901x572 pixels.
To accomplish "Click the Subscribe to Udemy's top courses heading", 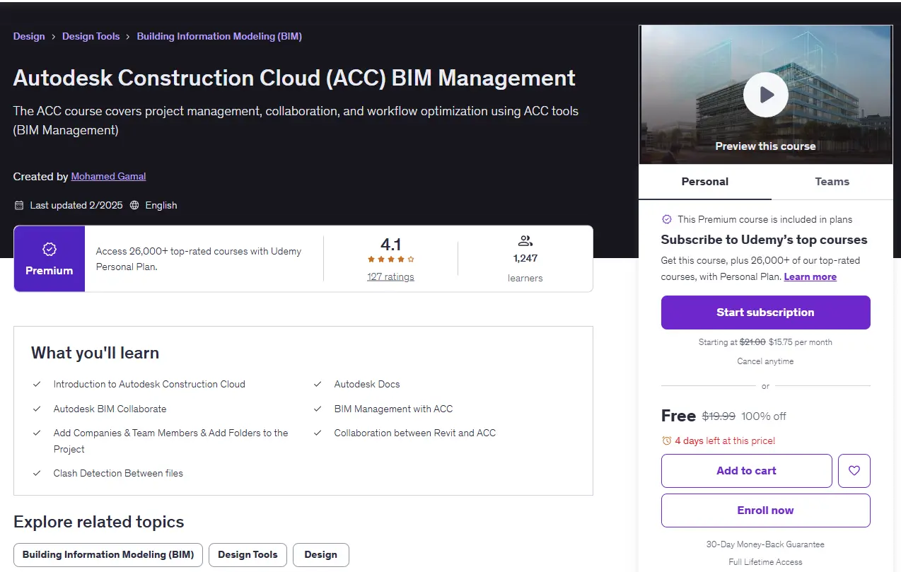I will 764,240.
